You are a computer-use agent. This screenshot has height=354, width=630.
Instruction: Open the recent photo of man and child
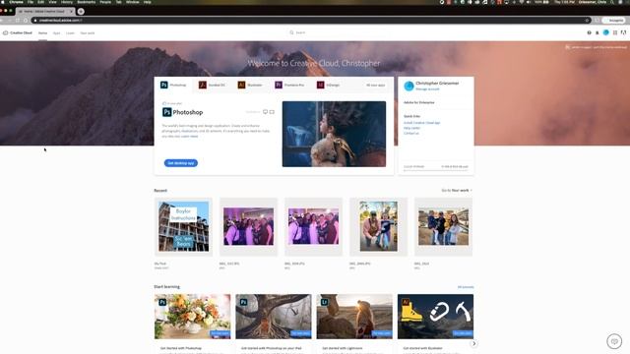coord(378,227)
